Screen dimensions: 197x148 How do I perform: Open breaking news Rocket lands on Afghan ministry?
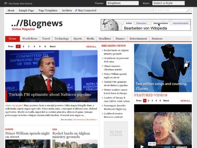[x=116, y=52]
